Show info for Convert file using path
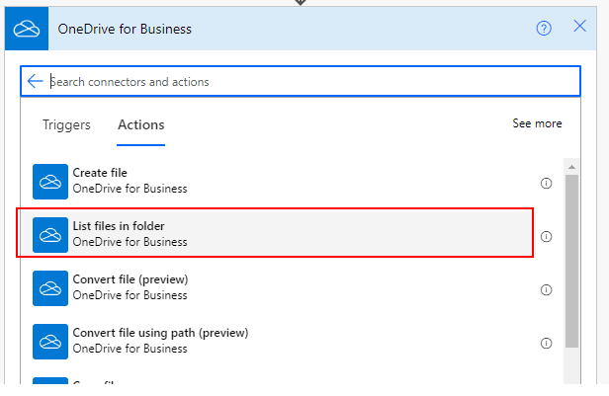Viewport: 609px width, 396px height. (546, 343)
